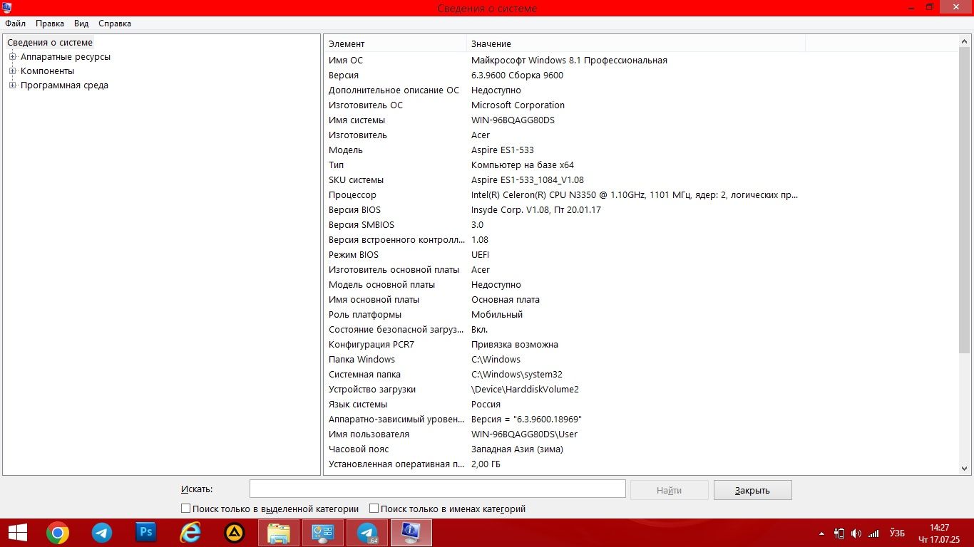This screenshot has width=974, height=547.
Task: Open the Windows Start button
Action: coord(18,532)
